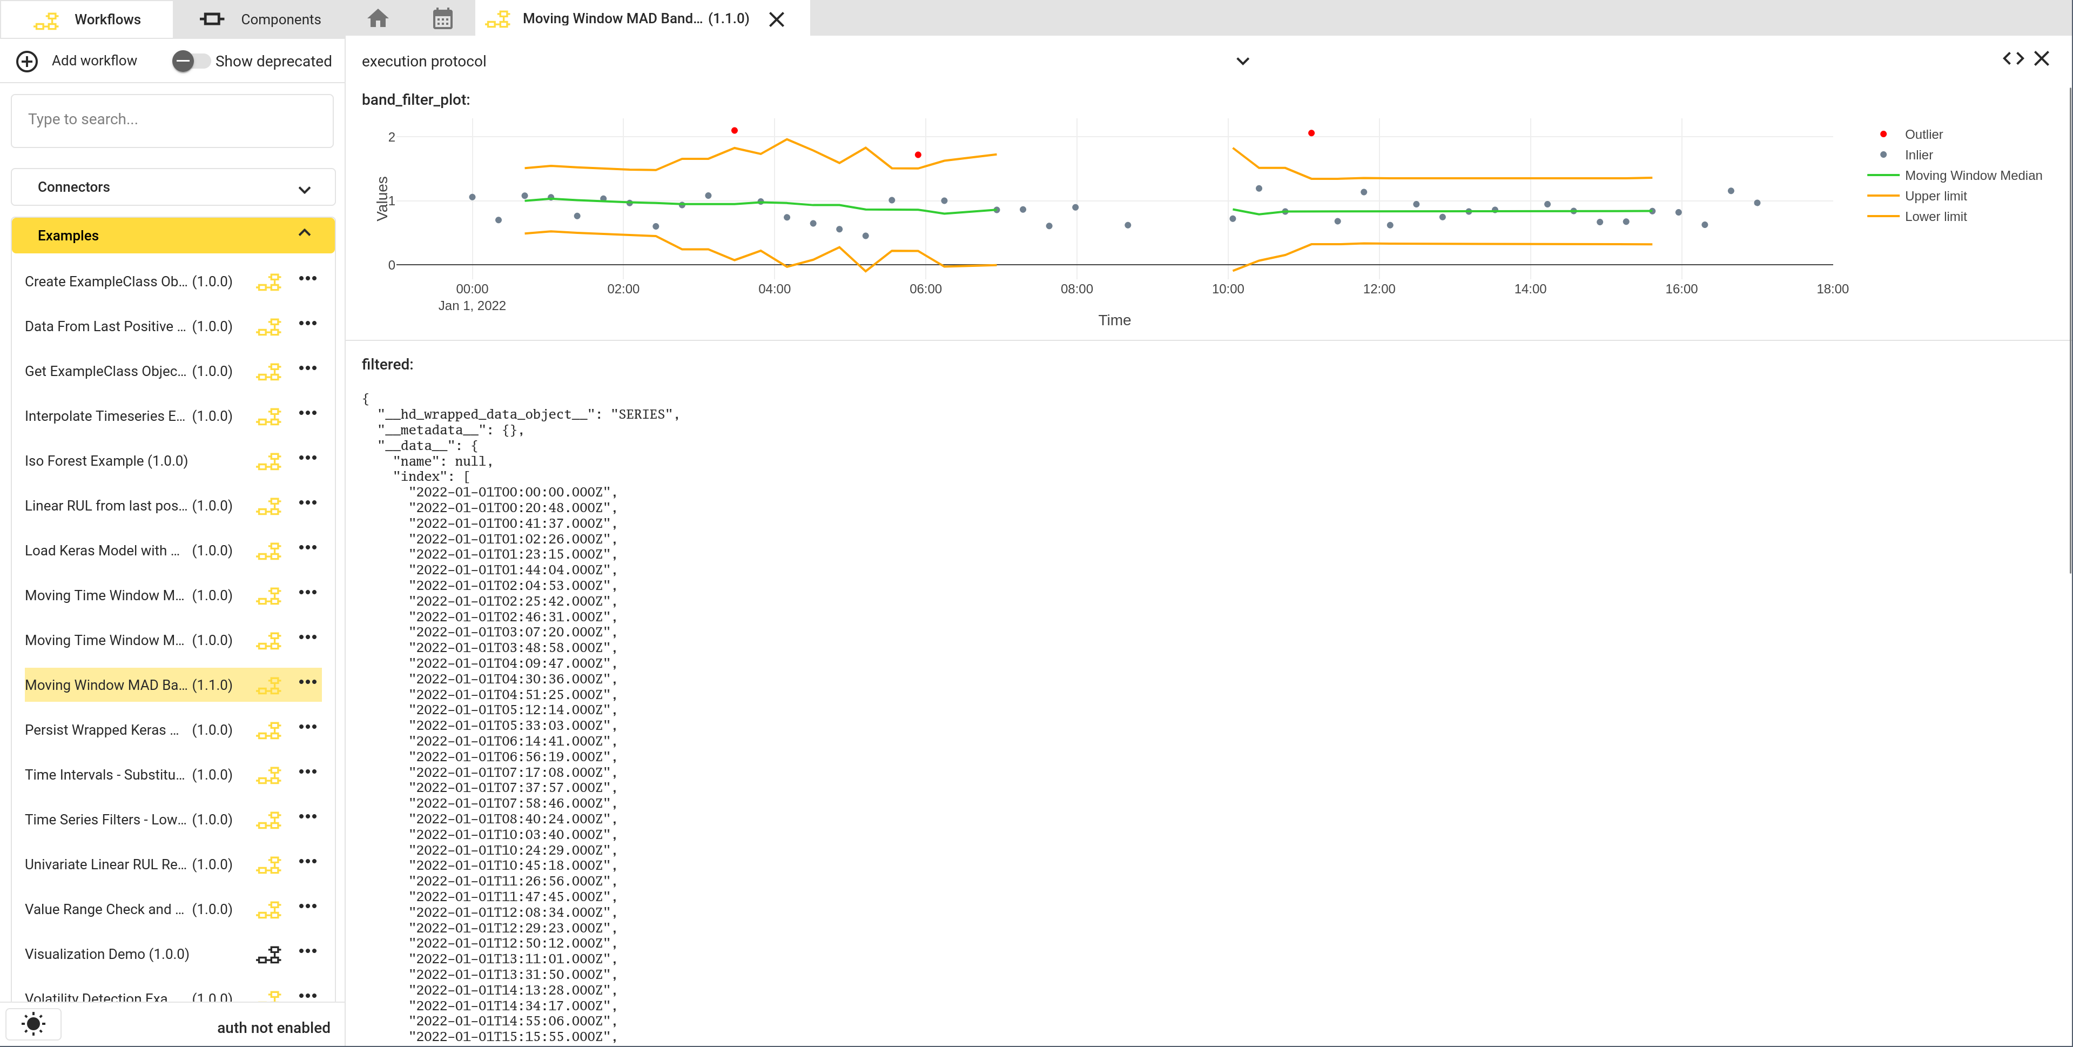Viewport: 2073px width, 1047px height.
Task: Select Univariate Linear RUL Re... workflow
Action: click(x=129, y=864)
